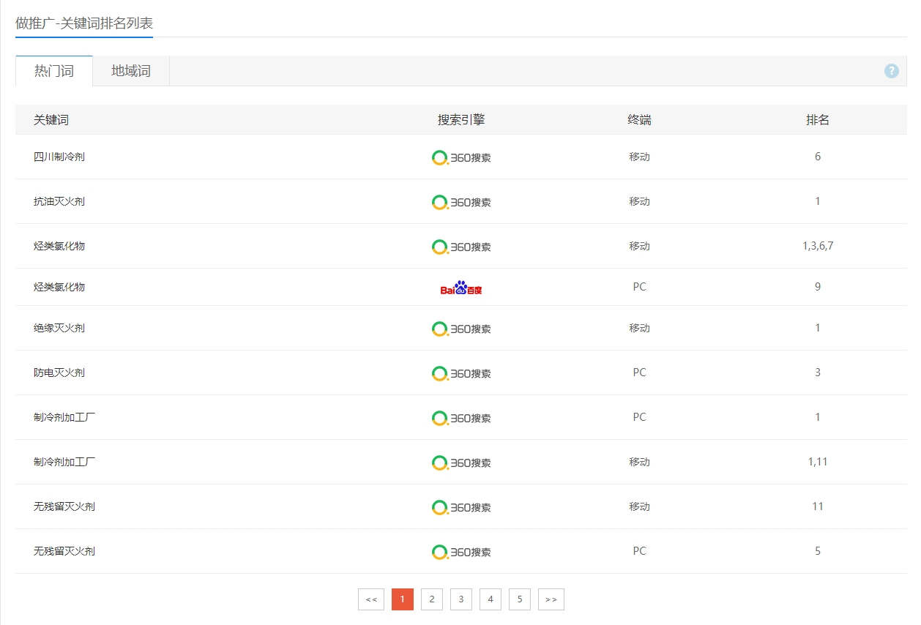Switch to the 地域词 tab

[131, 71]
